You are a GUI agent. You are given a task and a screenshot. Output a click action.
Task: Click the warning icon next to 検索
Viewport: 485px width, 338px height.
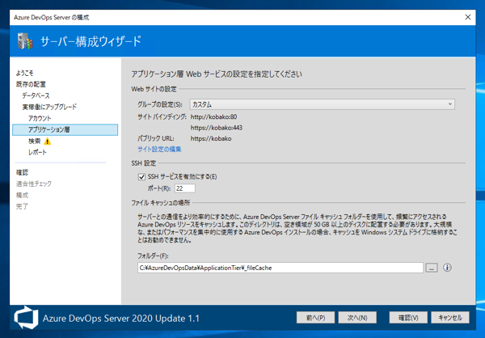pyautogui.click(x=48, y=142)
